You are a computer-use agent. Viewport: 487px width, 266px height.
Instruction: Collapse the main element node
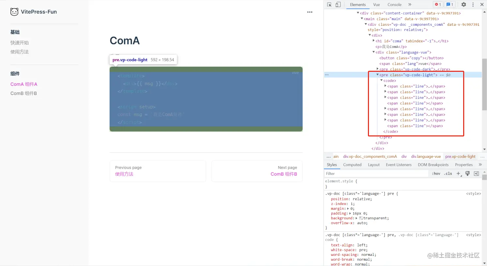click(x=362, y=19)
